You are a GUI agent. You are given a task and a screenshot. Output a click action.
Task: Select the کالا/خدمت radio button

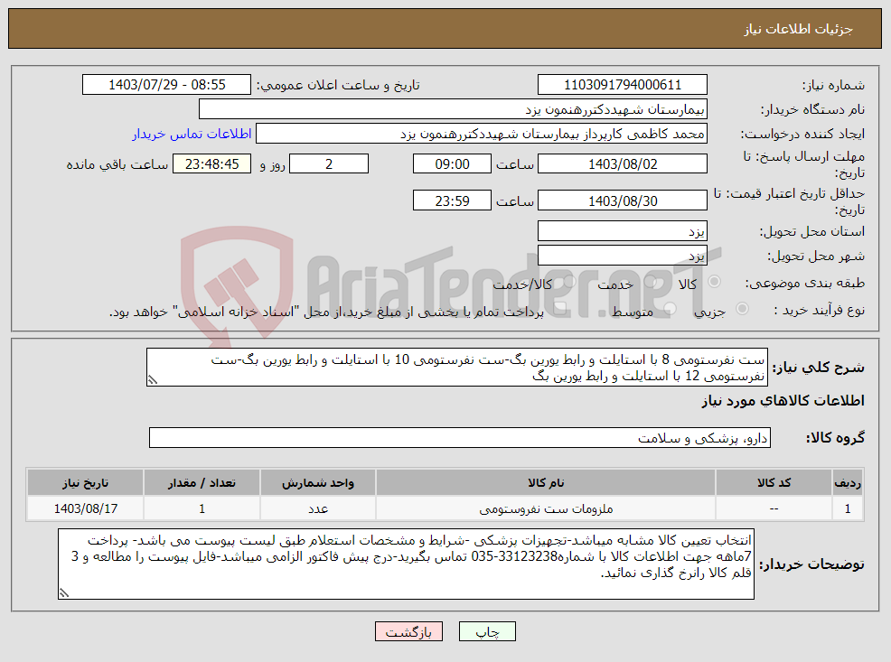coord(570,282)
